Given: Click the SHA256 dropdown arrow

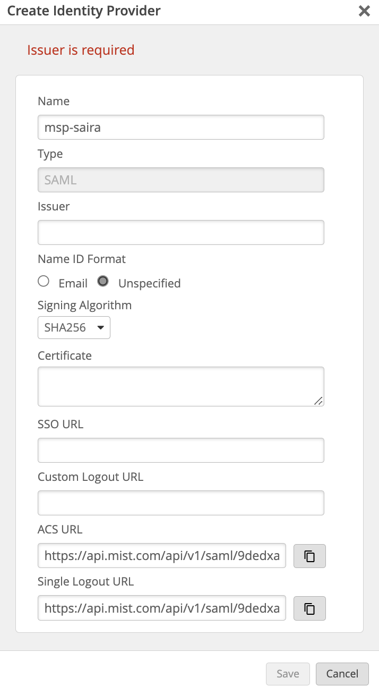Looking at the screenshot, I should pos(100,327).
